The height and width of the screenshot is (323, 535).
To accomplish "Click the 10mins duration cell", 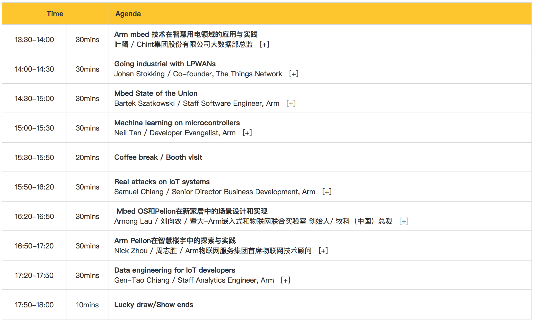I will coord(87,305).
